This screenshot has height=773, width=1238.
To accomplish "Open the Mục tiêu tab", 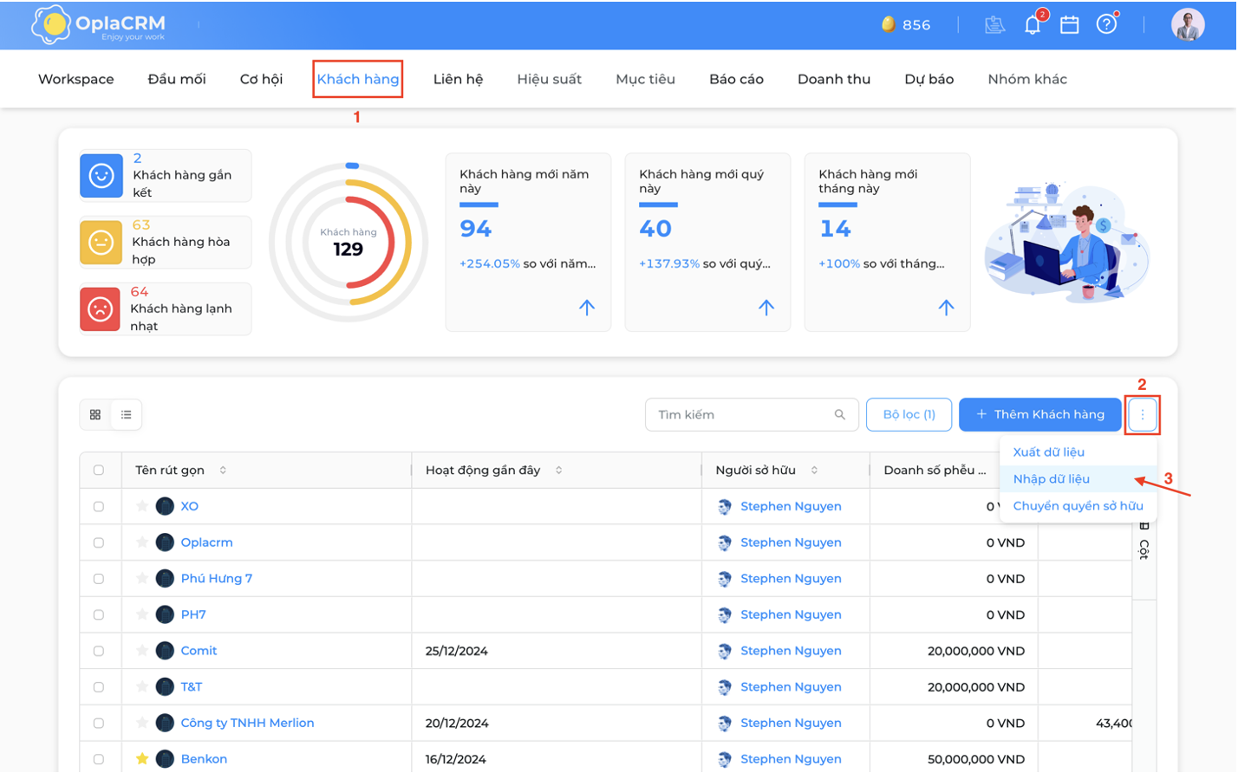I will click(645, 79).
